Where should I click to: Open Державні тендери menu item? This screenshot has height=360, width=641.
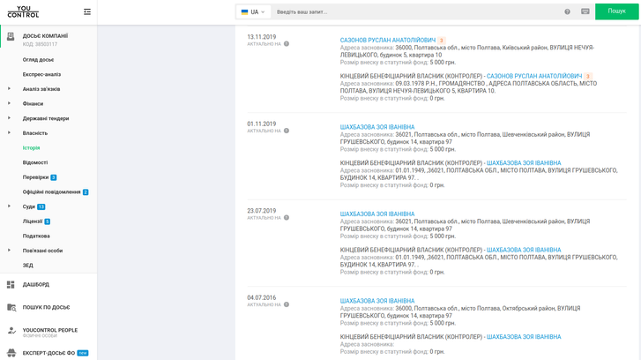click(46, 118)
